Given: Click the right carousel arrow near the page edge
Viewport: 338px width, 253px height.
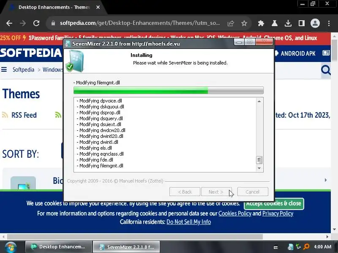Looking at the screenshot, I should (326, 180).
